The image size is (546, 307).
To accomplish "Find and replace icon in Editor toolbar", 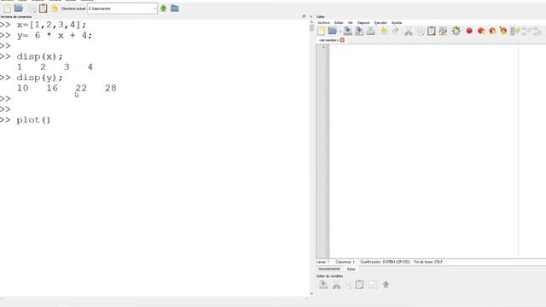I will click(x=443, y=32).
